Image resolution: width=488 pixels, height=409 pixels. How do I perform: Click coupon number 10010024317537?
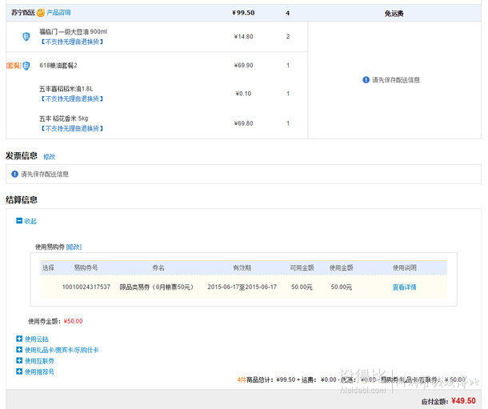pyautogui.click(x=86, y=287)
